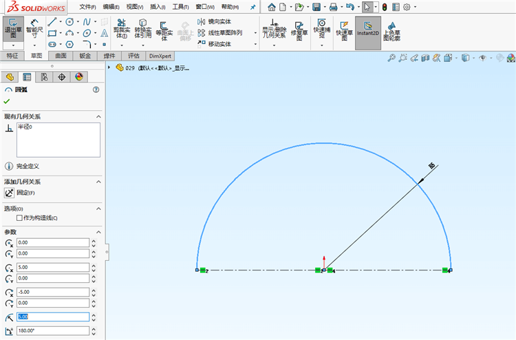
Task: Select the Straight Slot tool
Action: coord(52,44)
